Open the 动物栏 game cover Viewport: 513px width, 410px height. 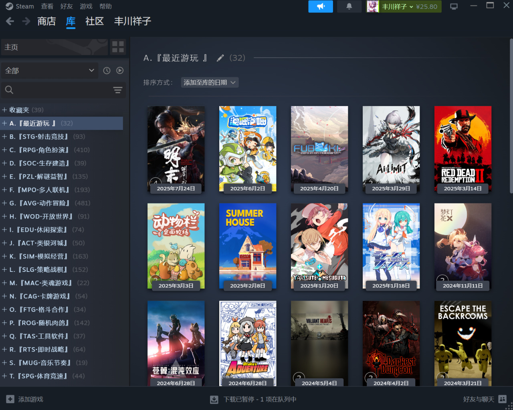[176, 246]
